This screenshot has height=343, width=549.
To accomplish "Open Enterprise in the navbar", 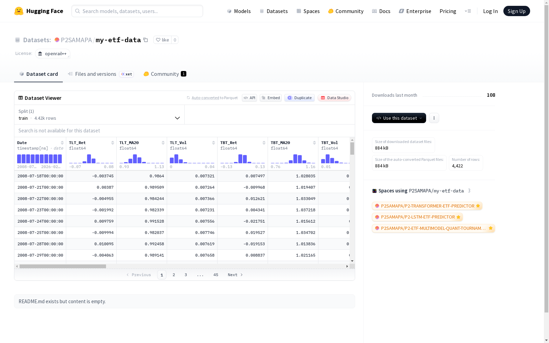I will [415, 11].
